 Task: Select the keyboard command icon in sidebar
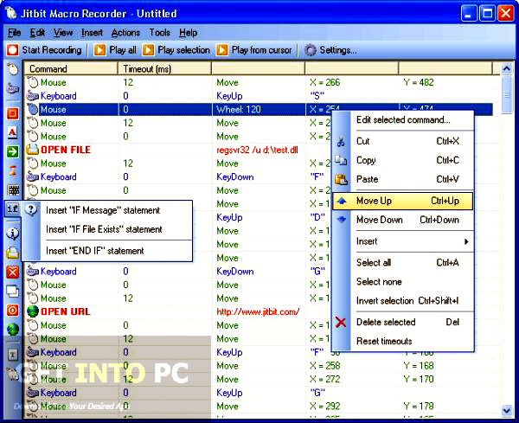[x=13, y=89]
